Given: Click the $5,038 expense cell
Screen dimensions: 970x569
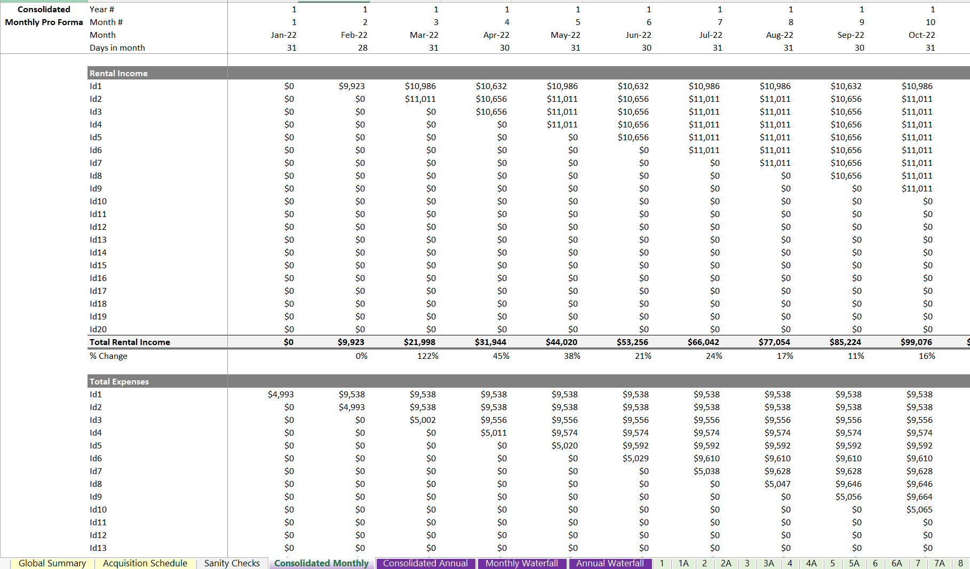Looking at the screenshot, I should tap(706, 471).
